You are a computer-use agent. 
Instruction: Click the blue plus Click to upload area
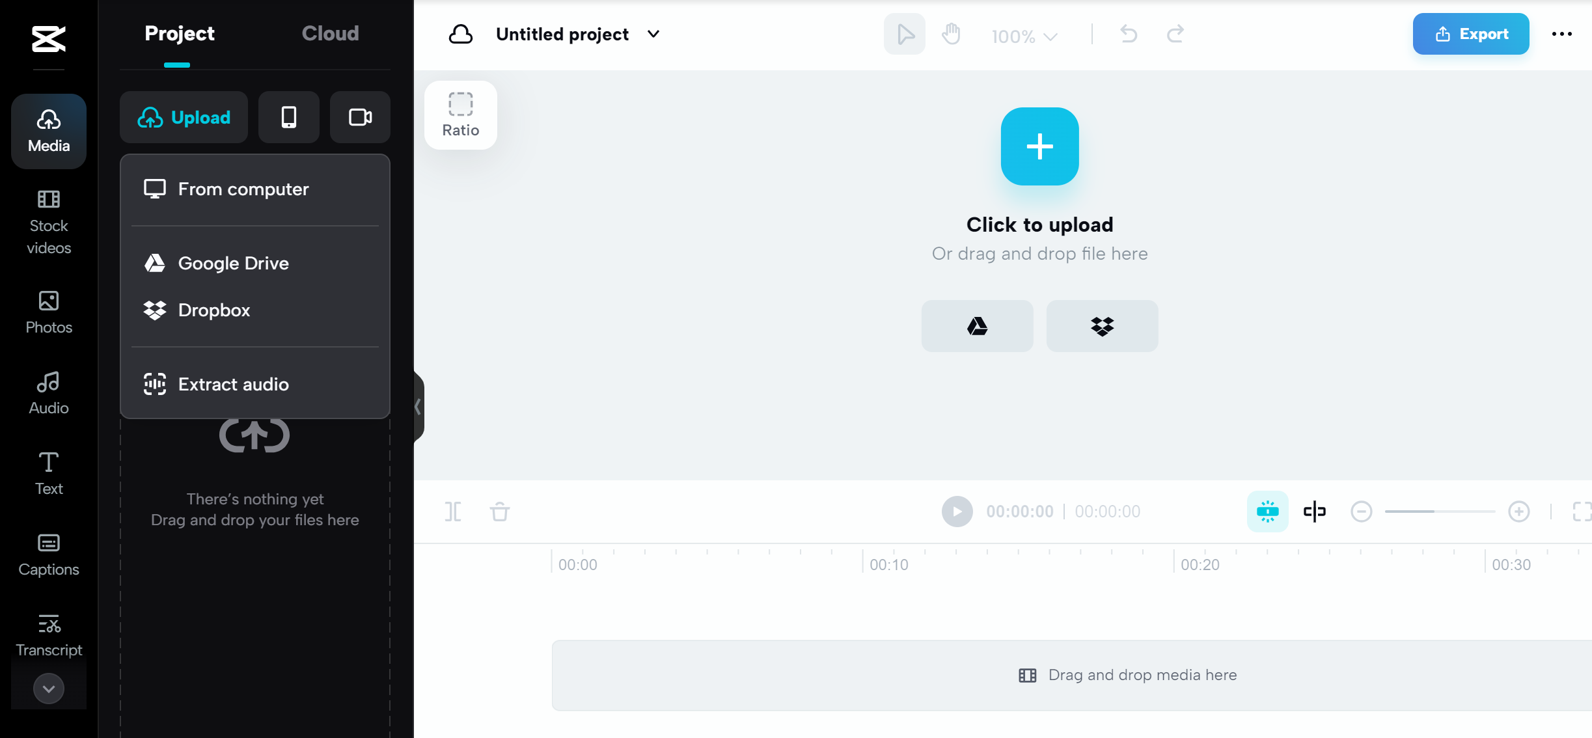click(1039, 146)
